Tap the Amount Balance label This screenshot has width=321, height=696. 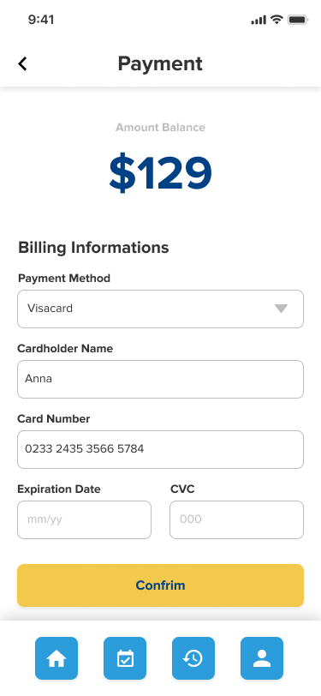click(x=161, y=128)
